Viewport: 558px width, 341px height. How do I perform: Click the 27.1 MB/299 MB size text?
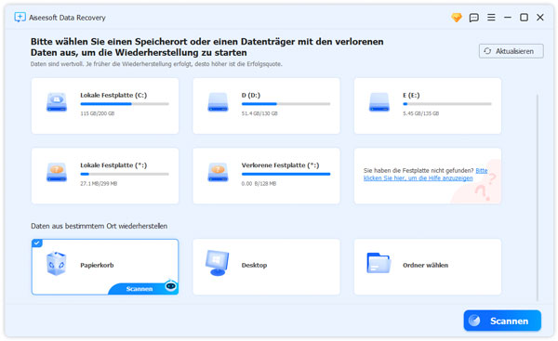click(99, 183)
